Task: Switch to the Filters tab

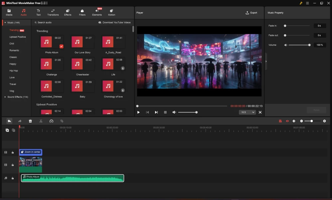Action: (82, 12)
